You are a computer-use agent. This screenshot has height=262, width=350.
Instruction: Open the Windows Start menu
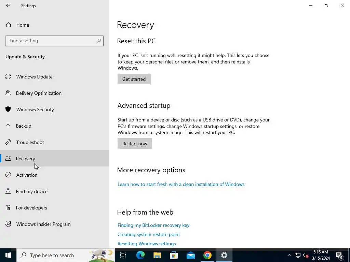coord(8,255)
